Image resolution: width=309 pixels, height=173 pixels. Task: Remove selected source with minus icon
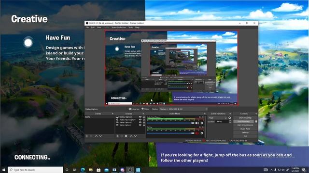pyautogui.click(x=122, y=136)
